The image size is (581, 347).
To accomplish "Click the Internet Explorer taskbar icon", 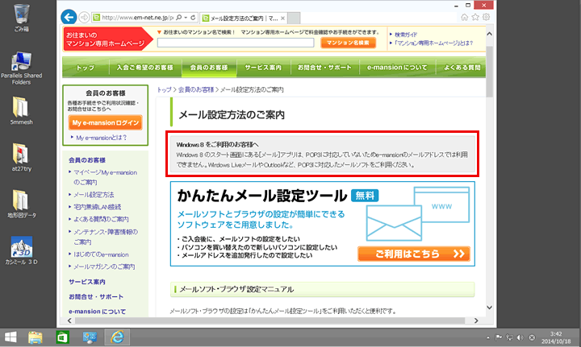I will (117, 337).
